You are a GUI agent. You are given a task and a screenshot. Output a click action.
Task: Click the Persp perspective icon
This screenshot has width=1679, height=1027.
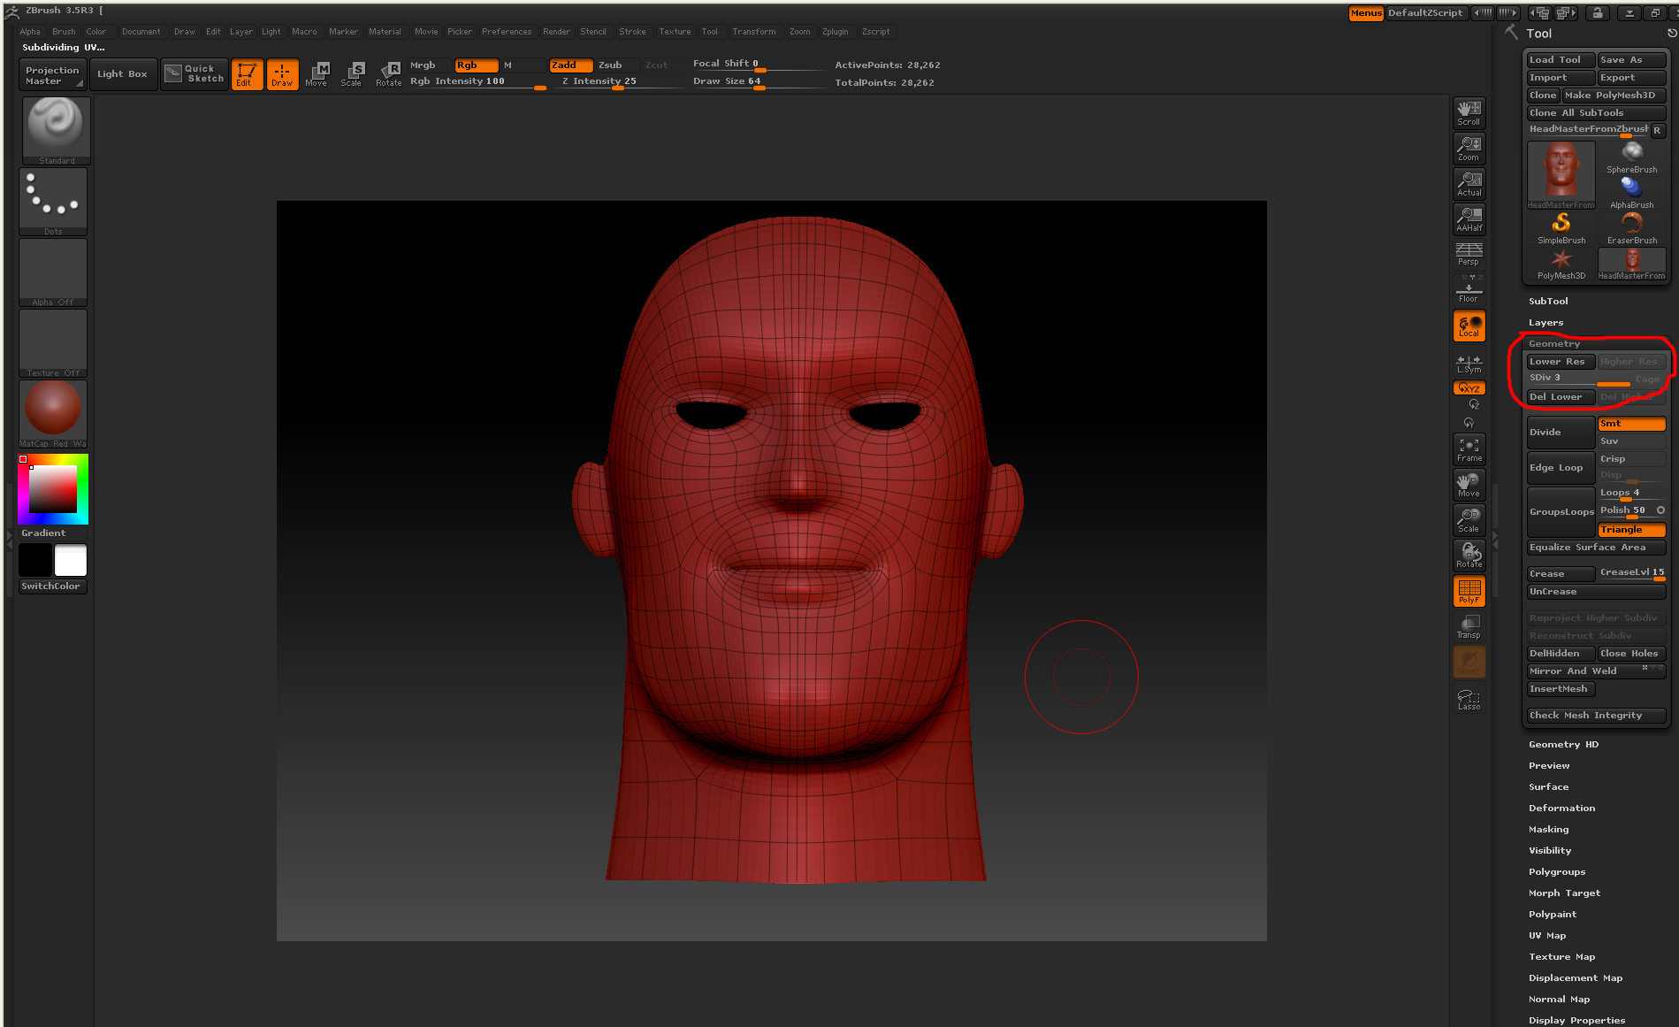coord(1469,254)
